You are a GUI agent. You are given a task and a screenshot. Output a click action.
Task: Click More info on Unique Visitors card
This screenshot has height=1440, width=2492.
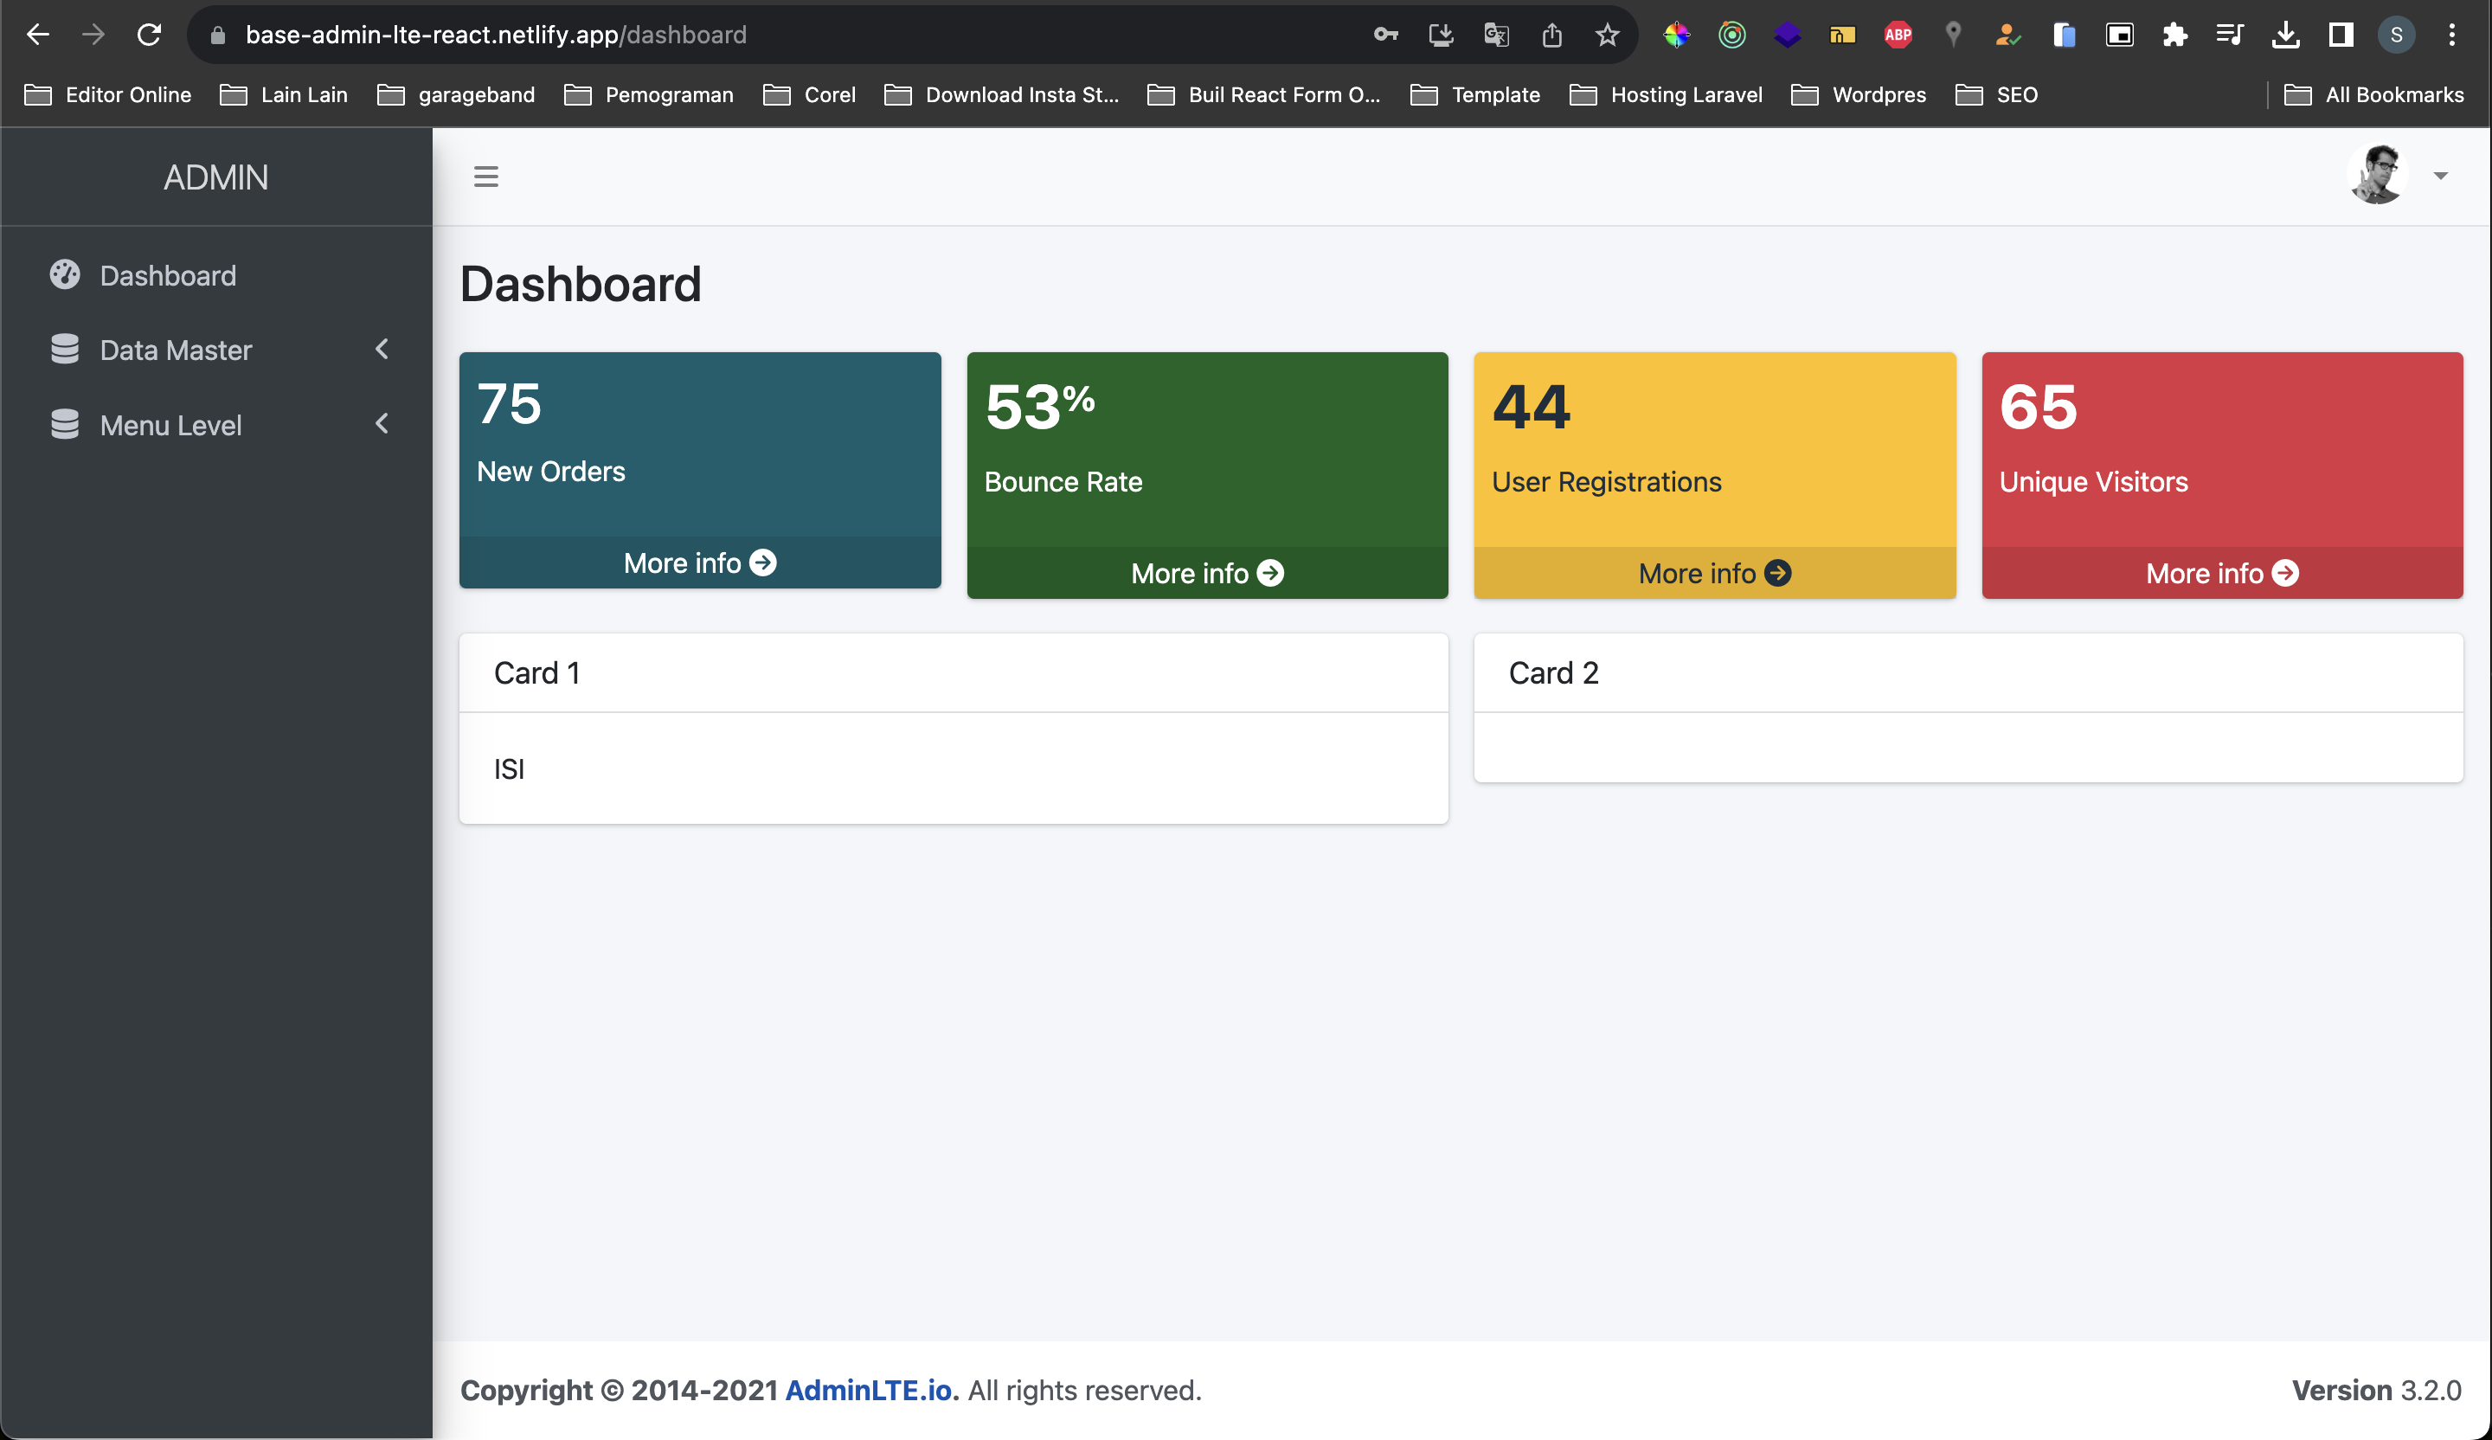click(x=2221, y=574)
